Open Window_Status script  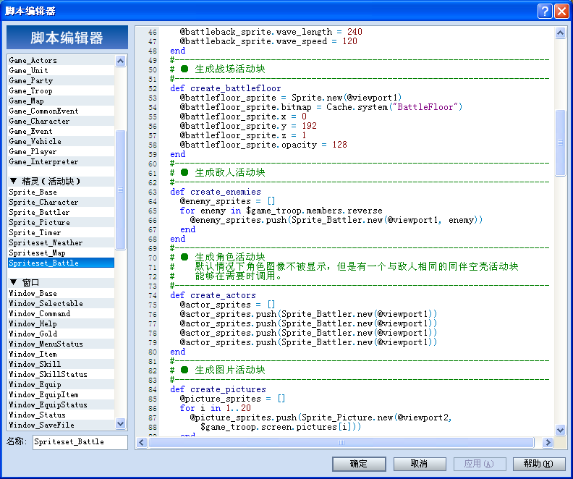(x=61, y=415)
